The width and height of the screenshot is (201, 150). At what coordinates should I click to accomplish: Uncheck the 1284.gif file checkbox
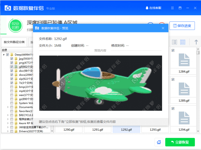[x=173, y=50]
